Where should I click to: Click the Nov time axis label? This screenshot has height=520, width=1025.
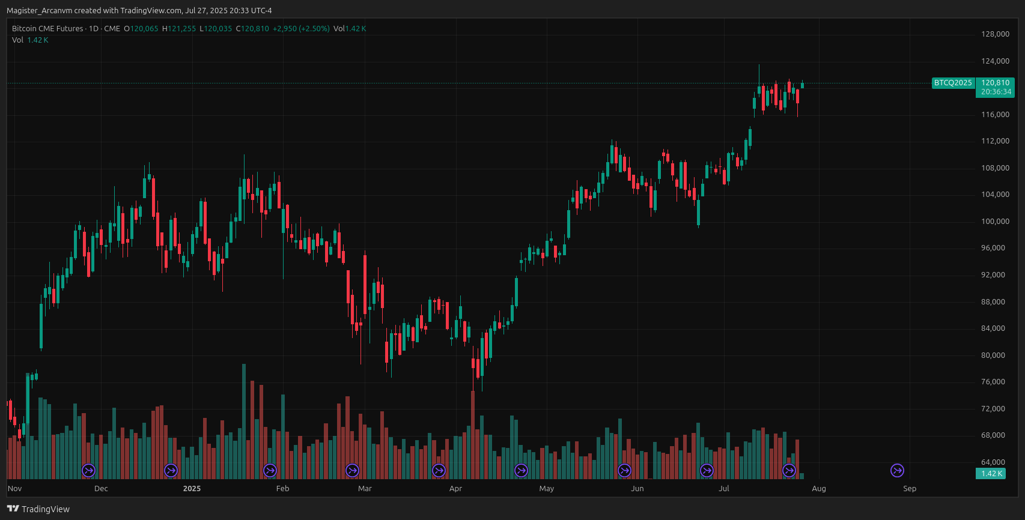click(x=15, y=489)
